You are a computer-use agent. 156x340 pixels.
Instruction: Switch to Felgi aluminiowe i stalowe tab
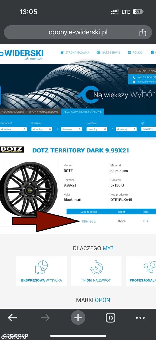point(82,112)
